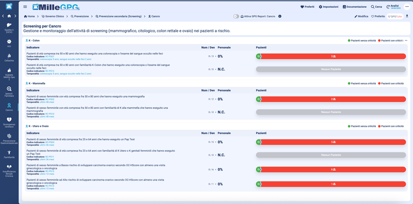Click the download icon next to GPGTutor
This screenshot has width=413, height=204.
[x=407, y=16]
